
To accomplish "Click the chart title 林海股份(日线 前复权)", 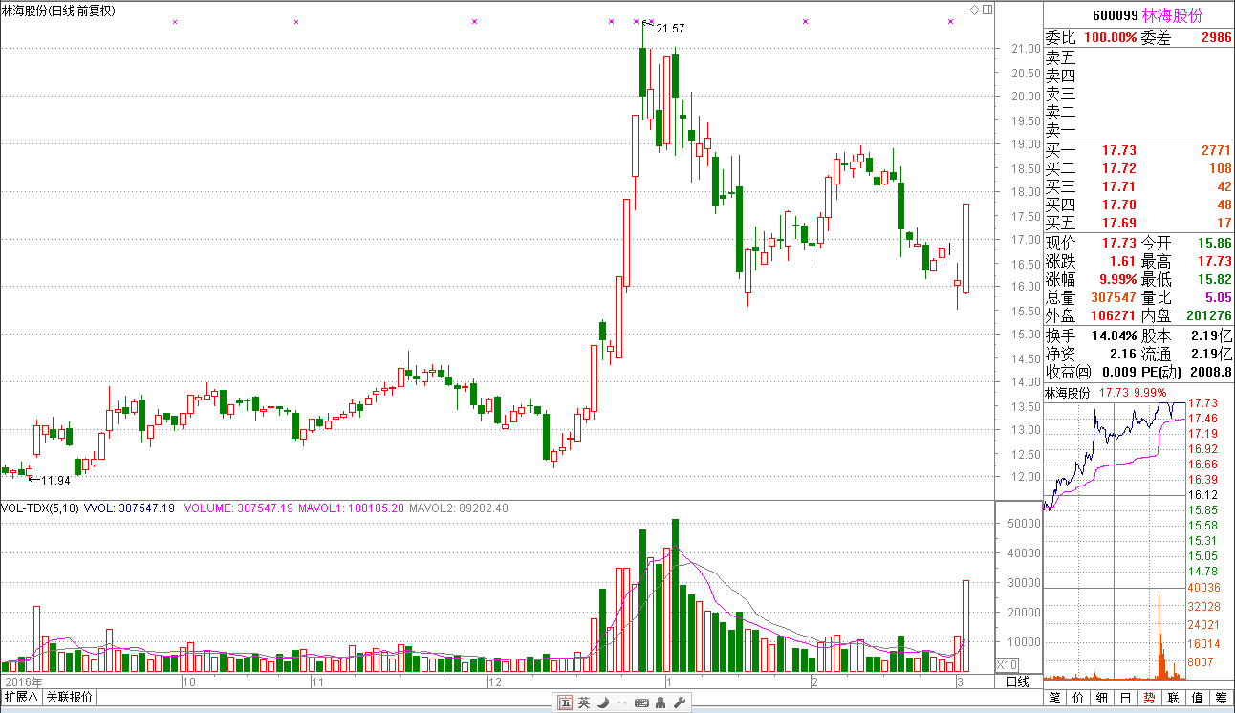I will pos(59,11).
